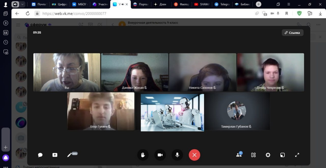Switch to the Участн browser tab
326x168 pixels.
pyautogui.click(x=100, y=4)
